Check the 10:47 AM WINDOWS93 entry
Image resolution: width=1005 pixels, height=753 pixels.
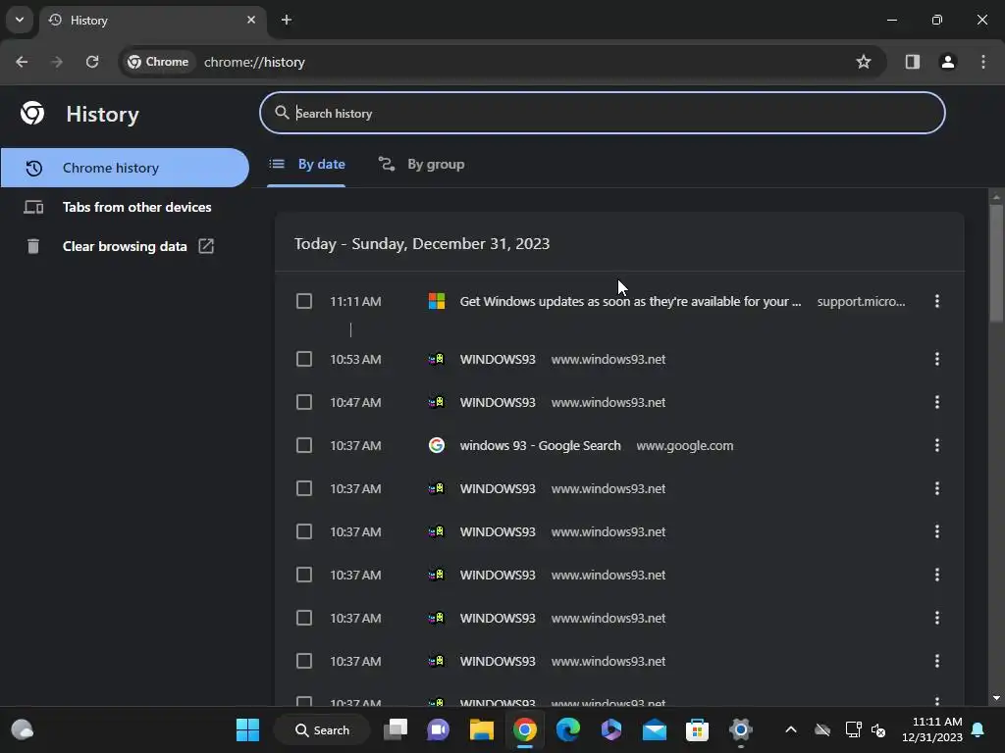pos(304,402)
